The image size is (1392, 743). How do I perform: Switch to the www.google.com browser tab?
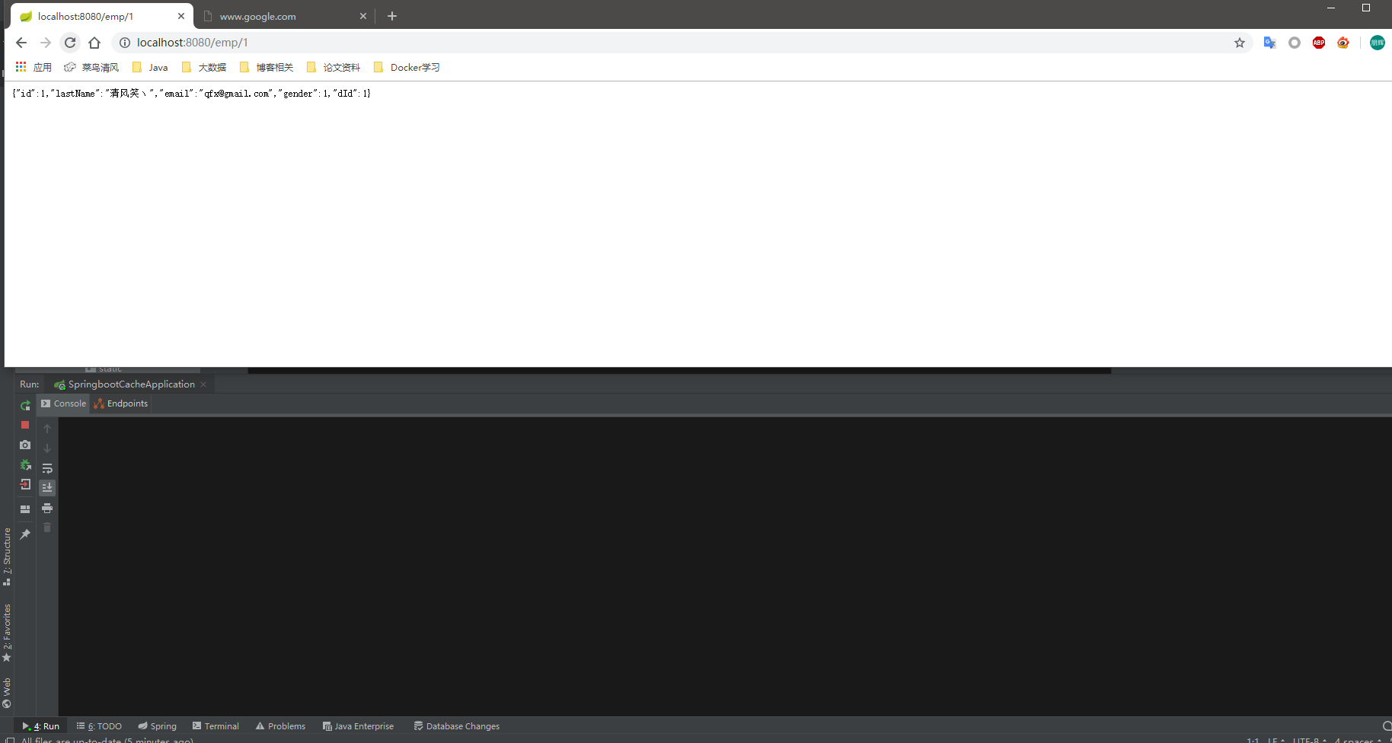(283, 16)
